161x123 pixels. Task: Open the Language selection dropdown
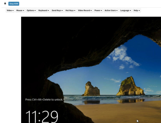click(x=126, y=10)
